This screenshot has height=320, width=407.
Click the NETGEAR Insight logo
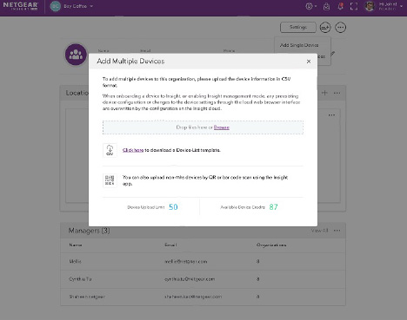click(x=20, y=6)
